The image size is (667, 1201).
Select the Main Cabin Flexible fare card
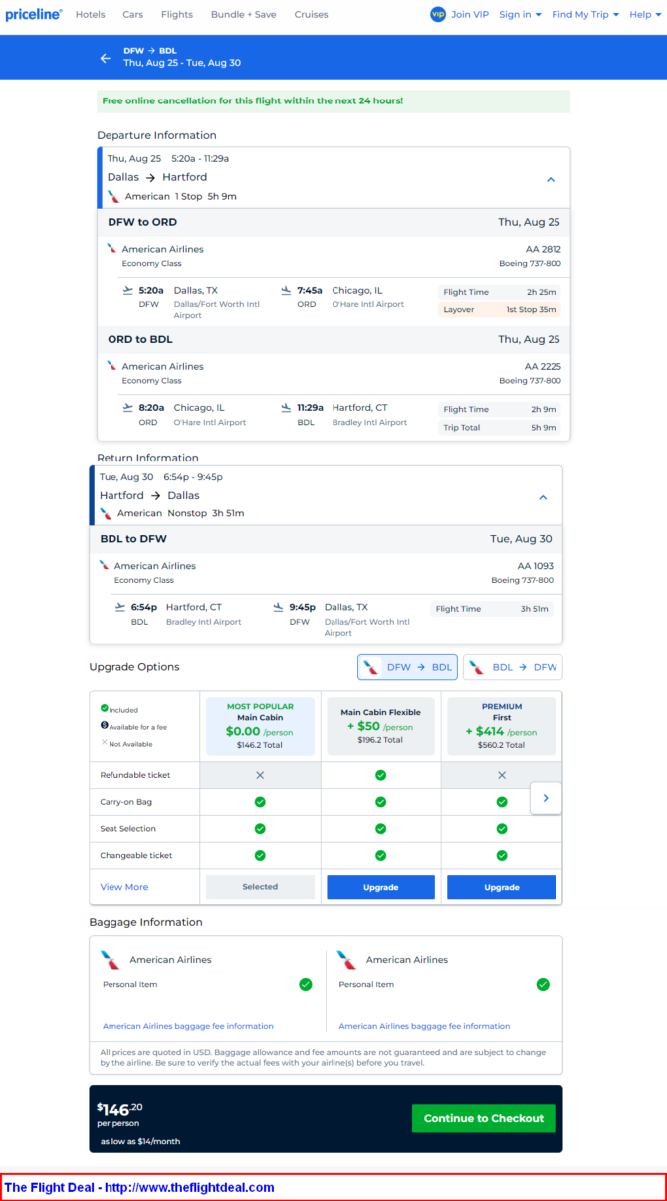[380, 726]
